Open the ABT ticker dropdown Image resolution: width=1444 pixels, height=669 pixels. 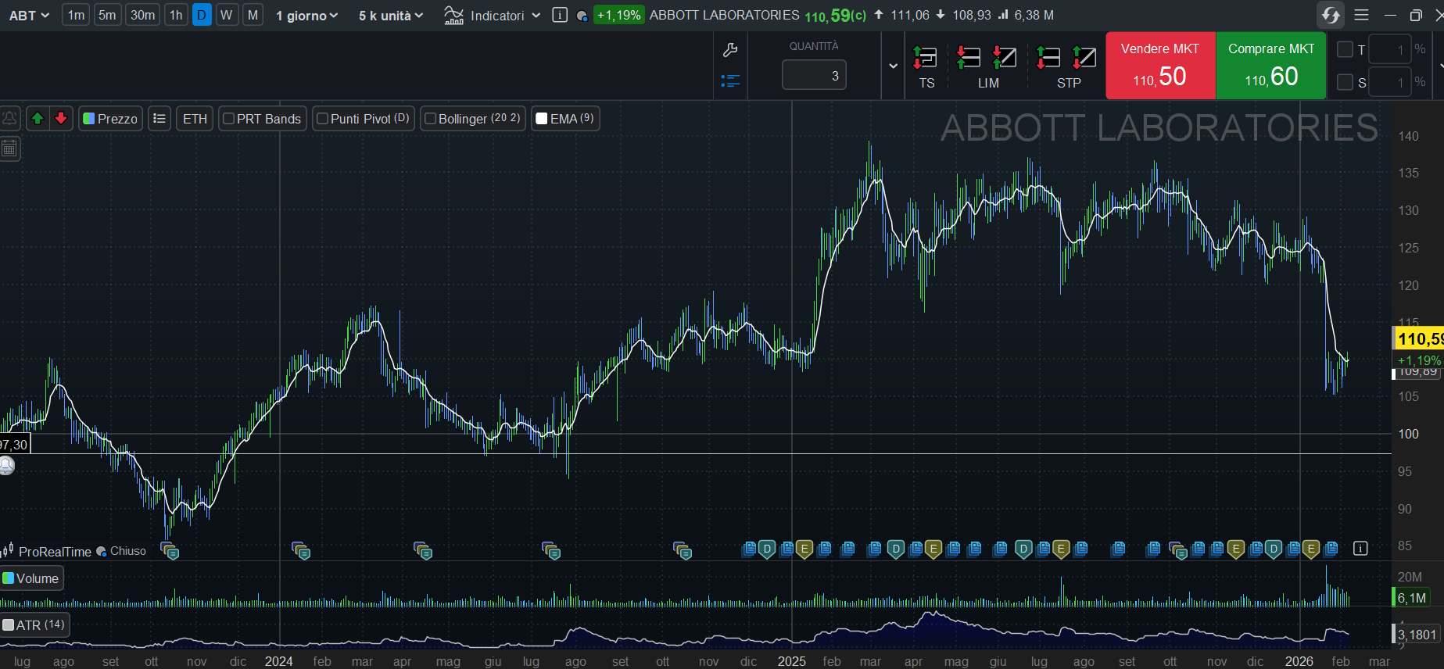click(x=29, y=16)
